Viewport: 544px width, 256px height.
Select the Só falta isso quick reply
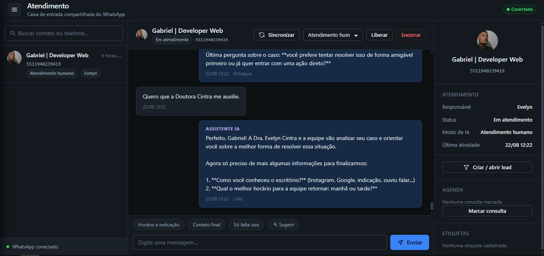point(247,224)
